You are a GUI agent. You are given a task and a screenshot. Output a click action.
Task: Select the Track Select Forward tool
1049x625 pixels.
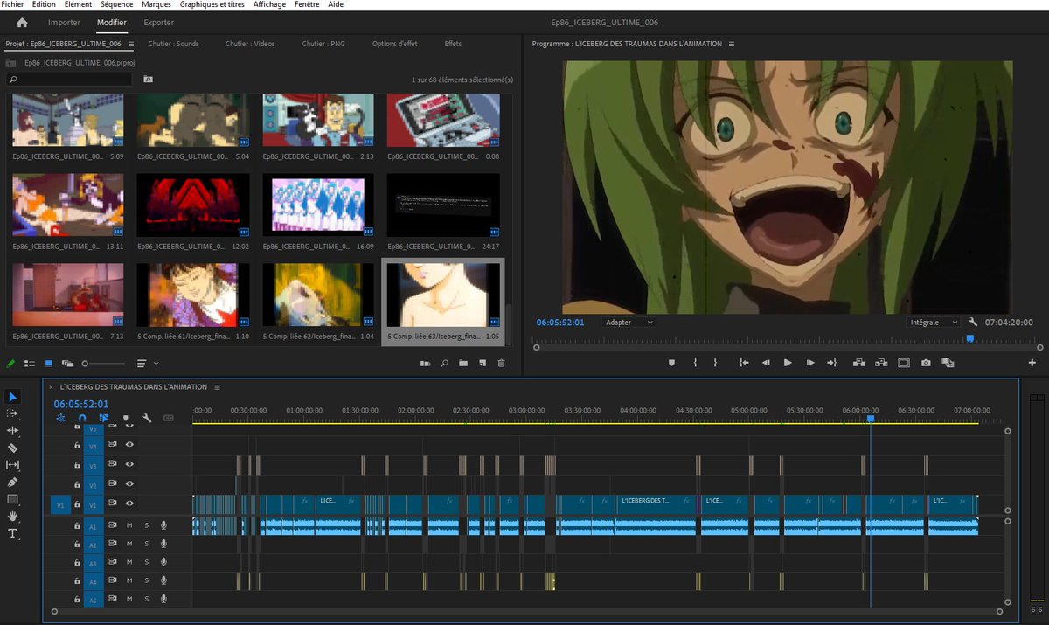coord(13,413)
